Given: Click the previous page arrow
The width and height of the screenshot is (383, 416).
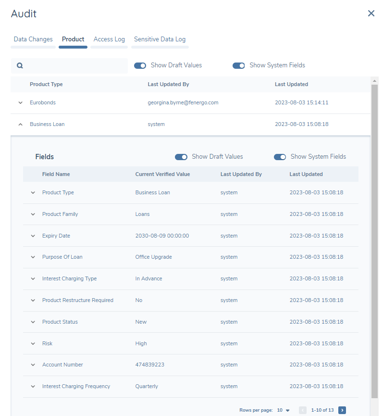Looking at the screenshot, I should point(303,410).
